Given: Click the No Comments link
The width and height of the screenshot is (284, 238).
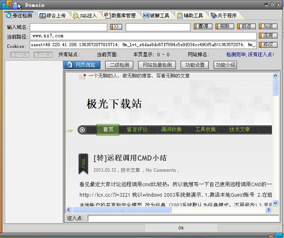Looking at the screenshot, I should 161,170.
